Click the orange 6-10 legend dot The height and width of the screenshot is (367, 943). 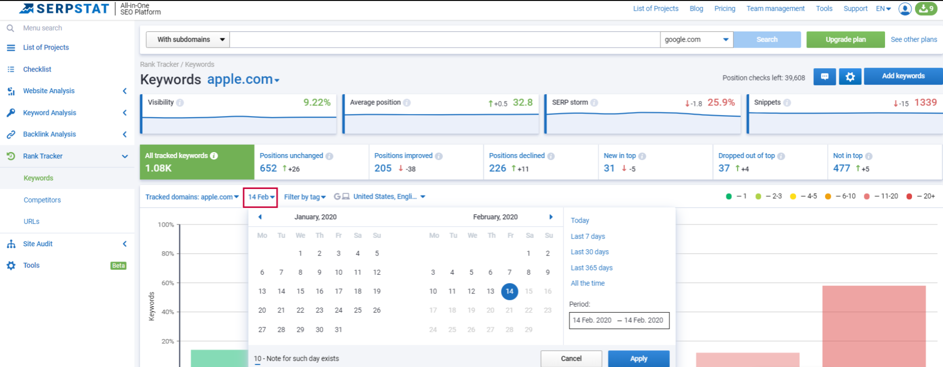click(828, 196)
